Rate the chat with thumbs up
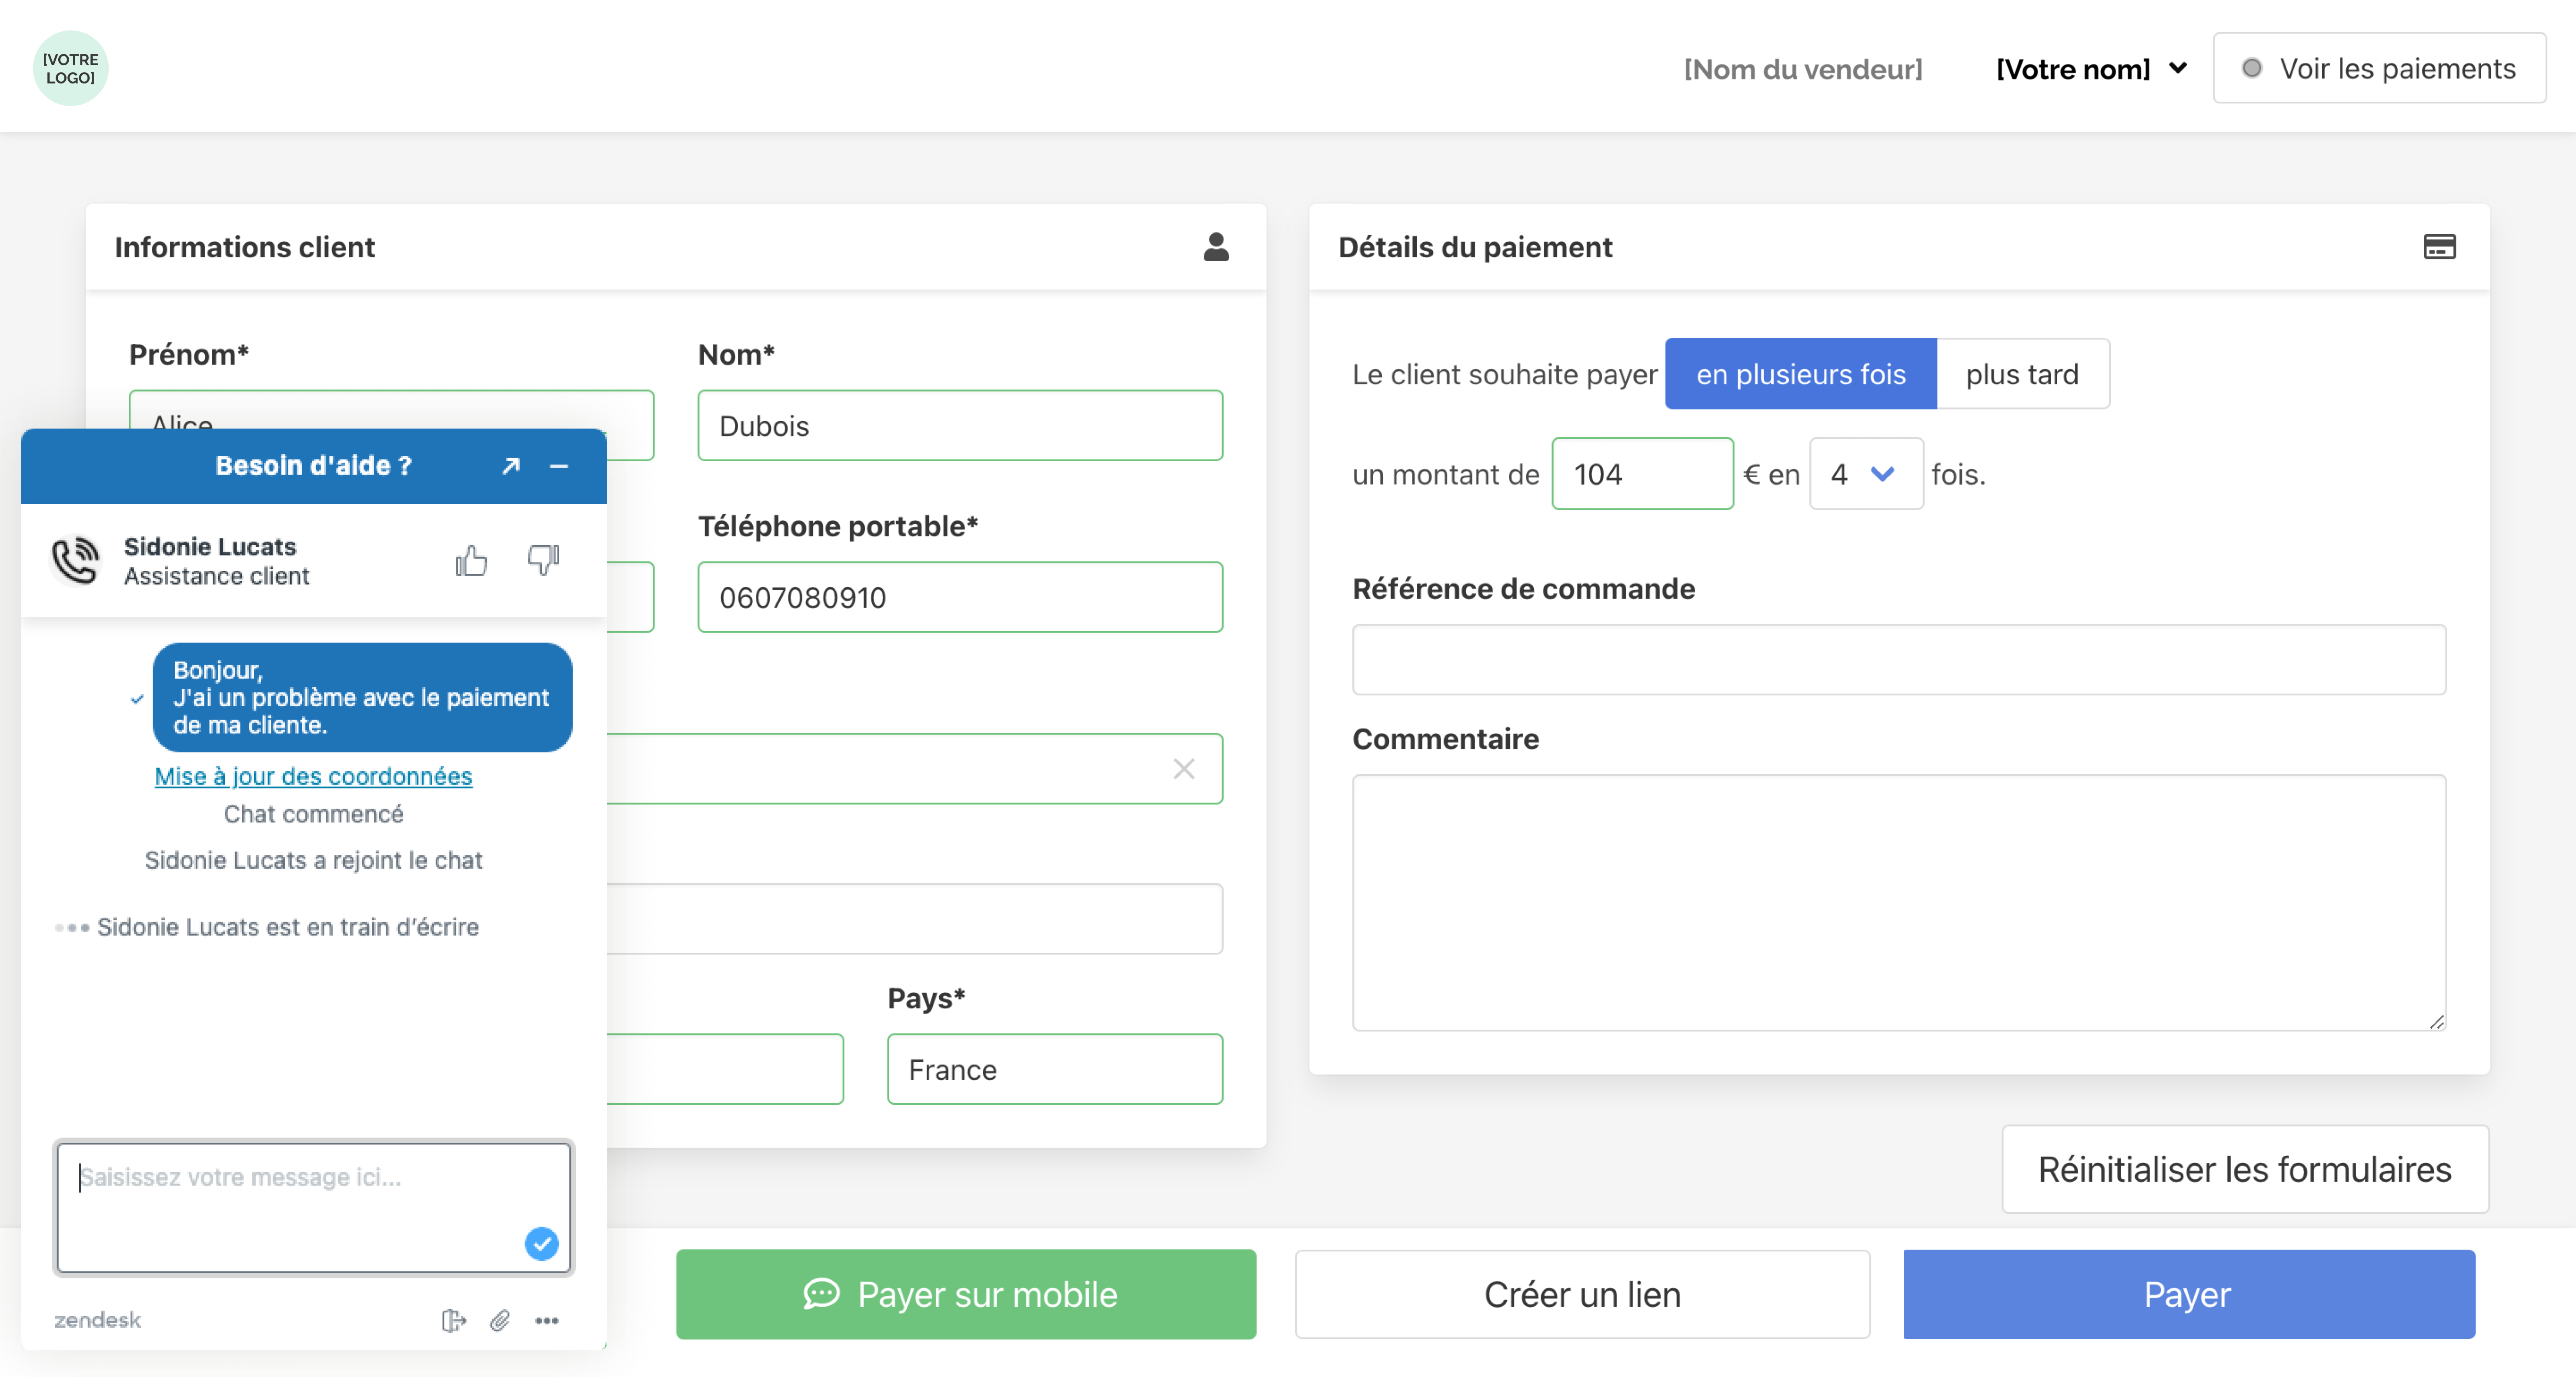Screen dimensions: 2576x1377 point(471,561)
